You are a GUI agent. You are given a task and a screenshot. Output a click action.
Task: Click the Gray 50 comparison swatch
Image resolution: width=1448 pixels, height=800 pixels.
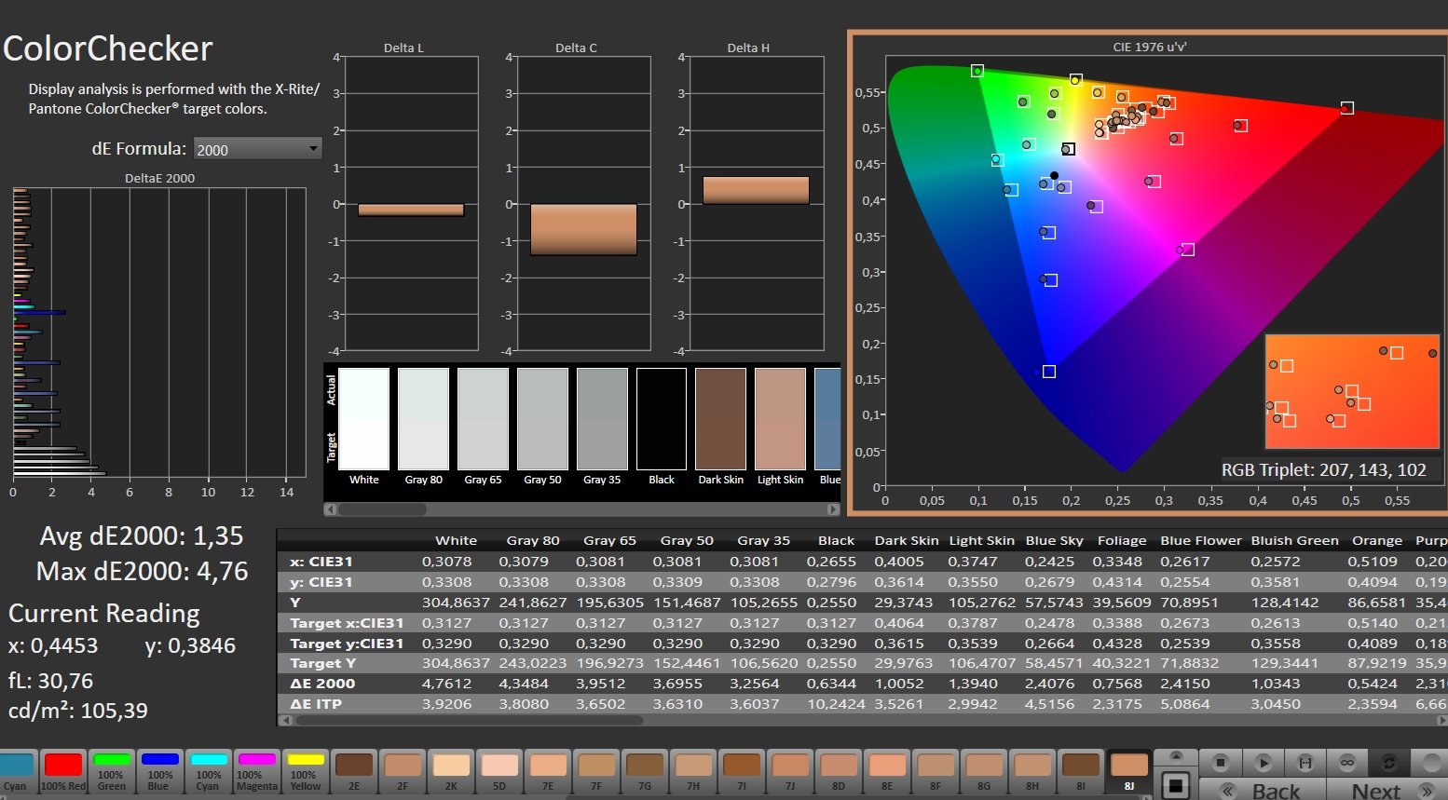pyautogui.click(x=542, y=419)
